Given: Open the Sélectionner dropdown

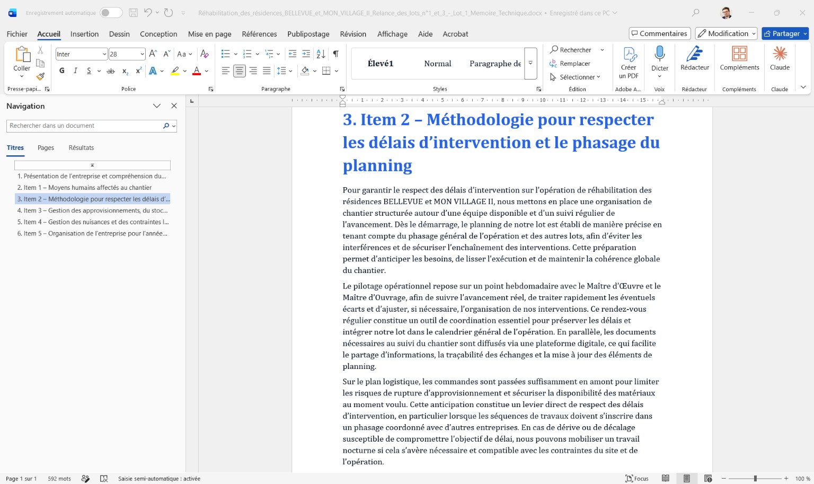Looking at the screenshot, I should click(x=576, y=77).
